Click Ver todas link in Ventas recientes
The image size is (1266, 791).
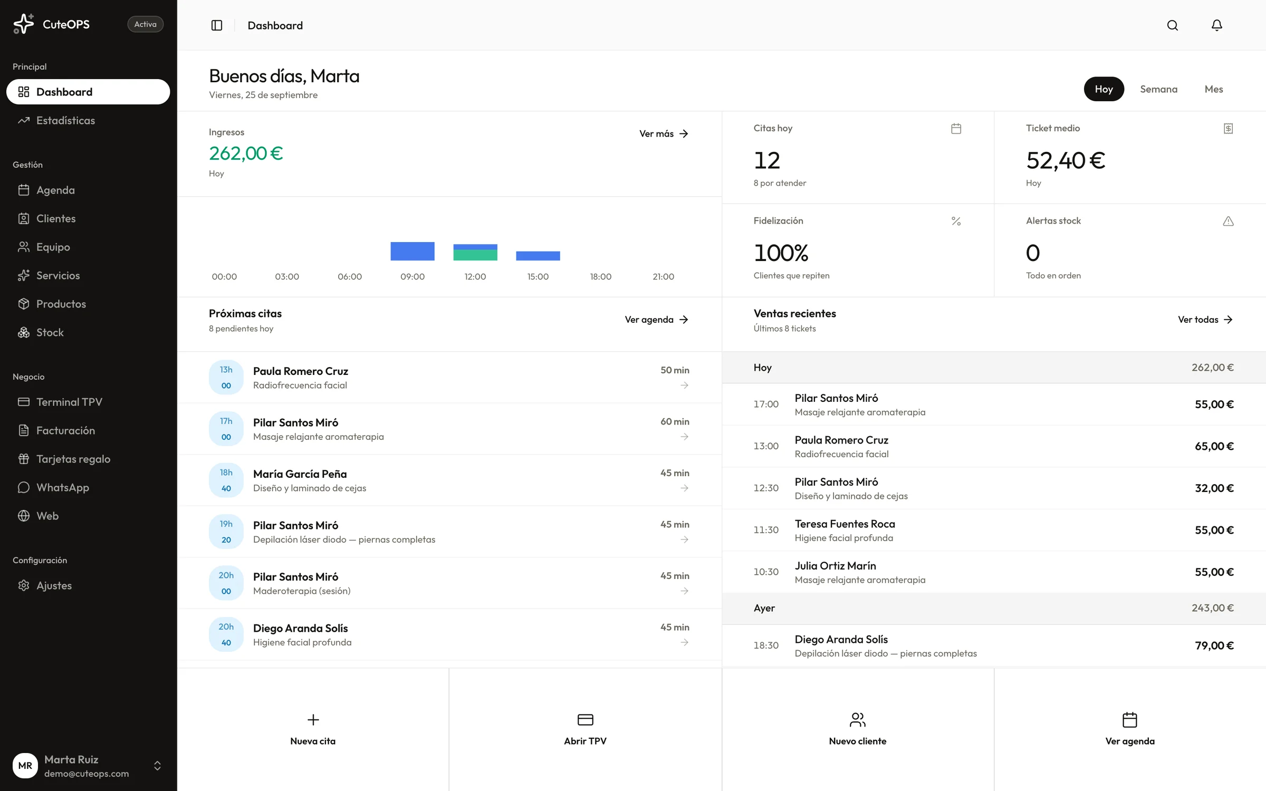point(1205,320)
